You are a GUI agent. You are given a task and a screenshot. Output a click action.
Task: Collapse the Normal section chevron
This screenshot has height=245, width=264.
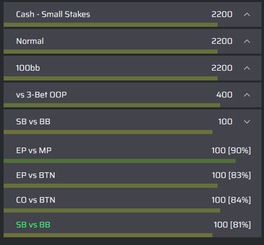pos(247,41)
